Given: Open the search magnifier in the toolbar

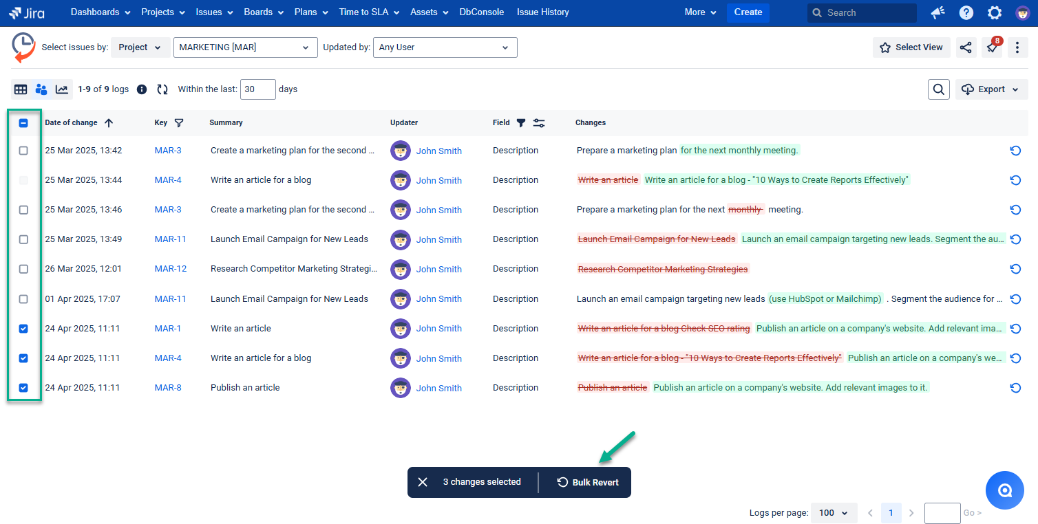Looking at the screenshot, I should (x=938, y=89).
